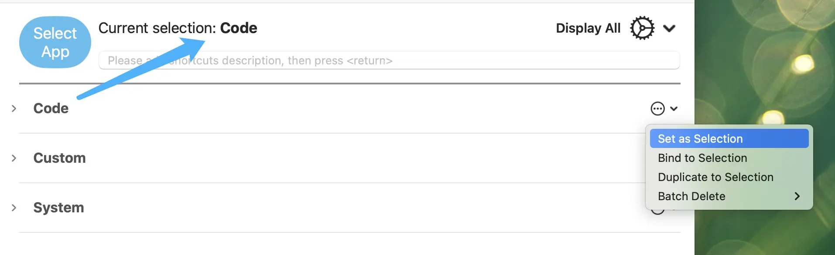Click the Code row ellipsis options icon
835x255 pixels.
click(657, 108)
